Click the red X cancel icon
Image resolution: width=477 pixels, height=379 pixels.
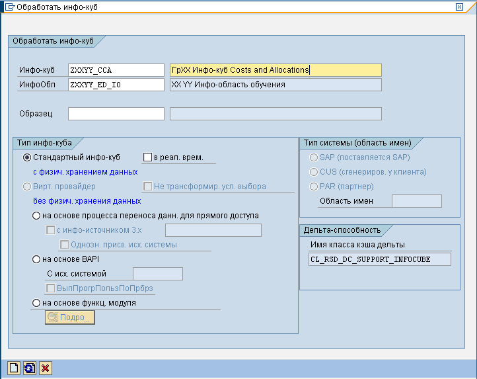pos(46,368)
